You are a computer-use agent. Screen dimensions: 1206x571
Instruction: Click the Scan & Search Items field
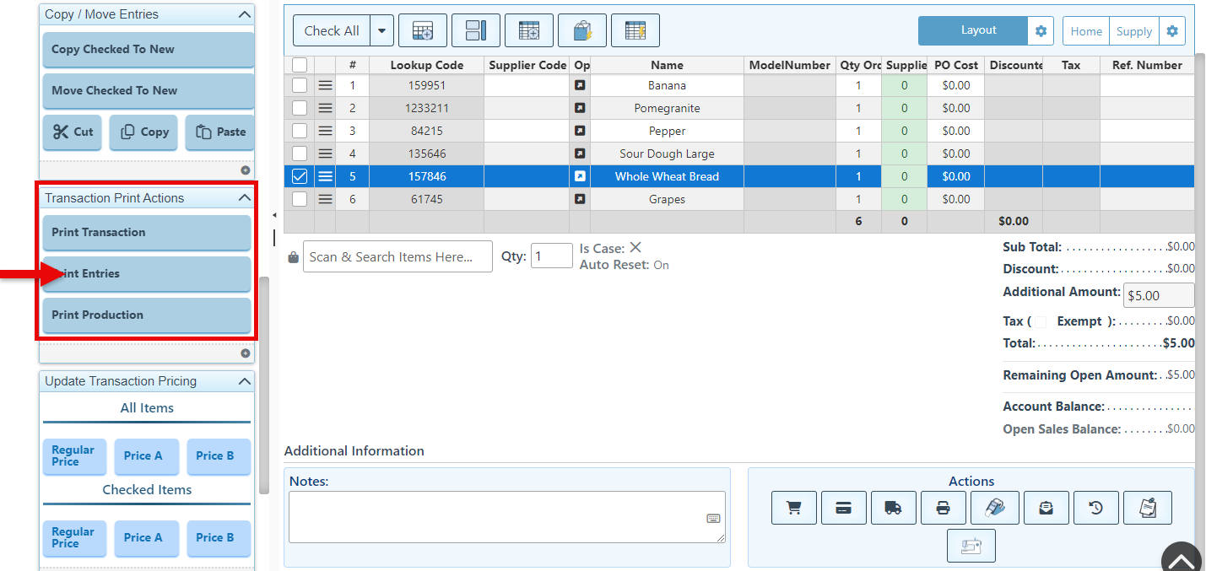click(x=397, y=257)
